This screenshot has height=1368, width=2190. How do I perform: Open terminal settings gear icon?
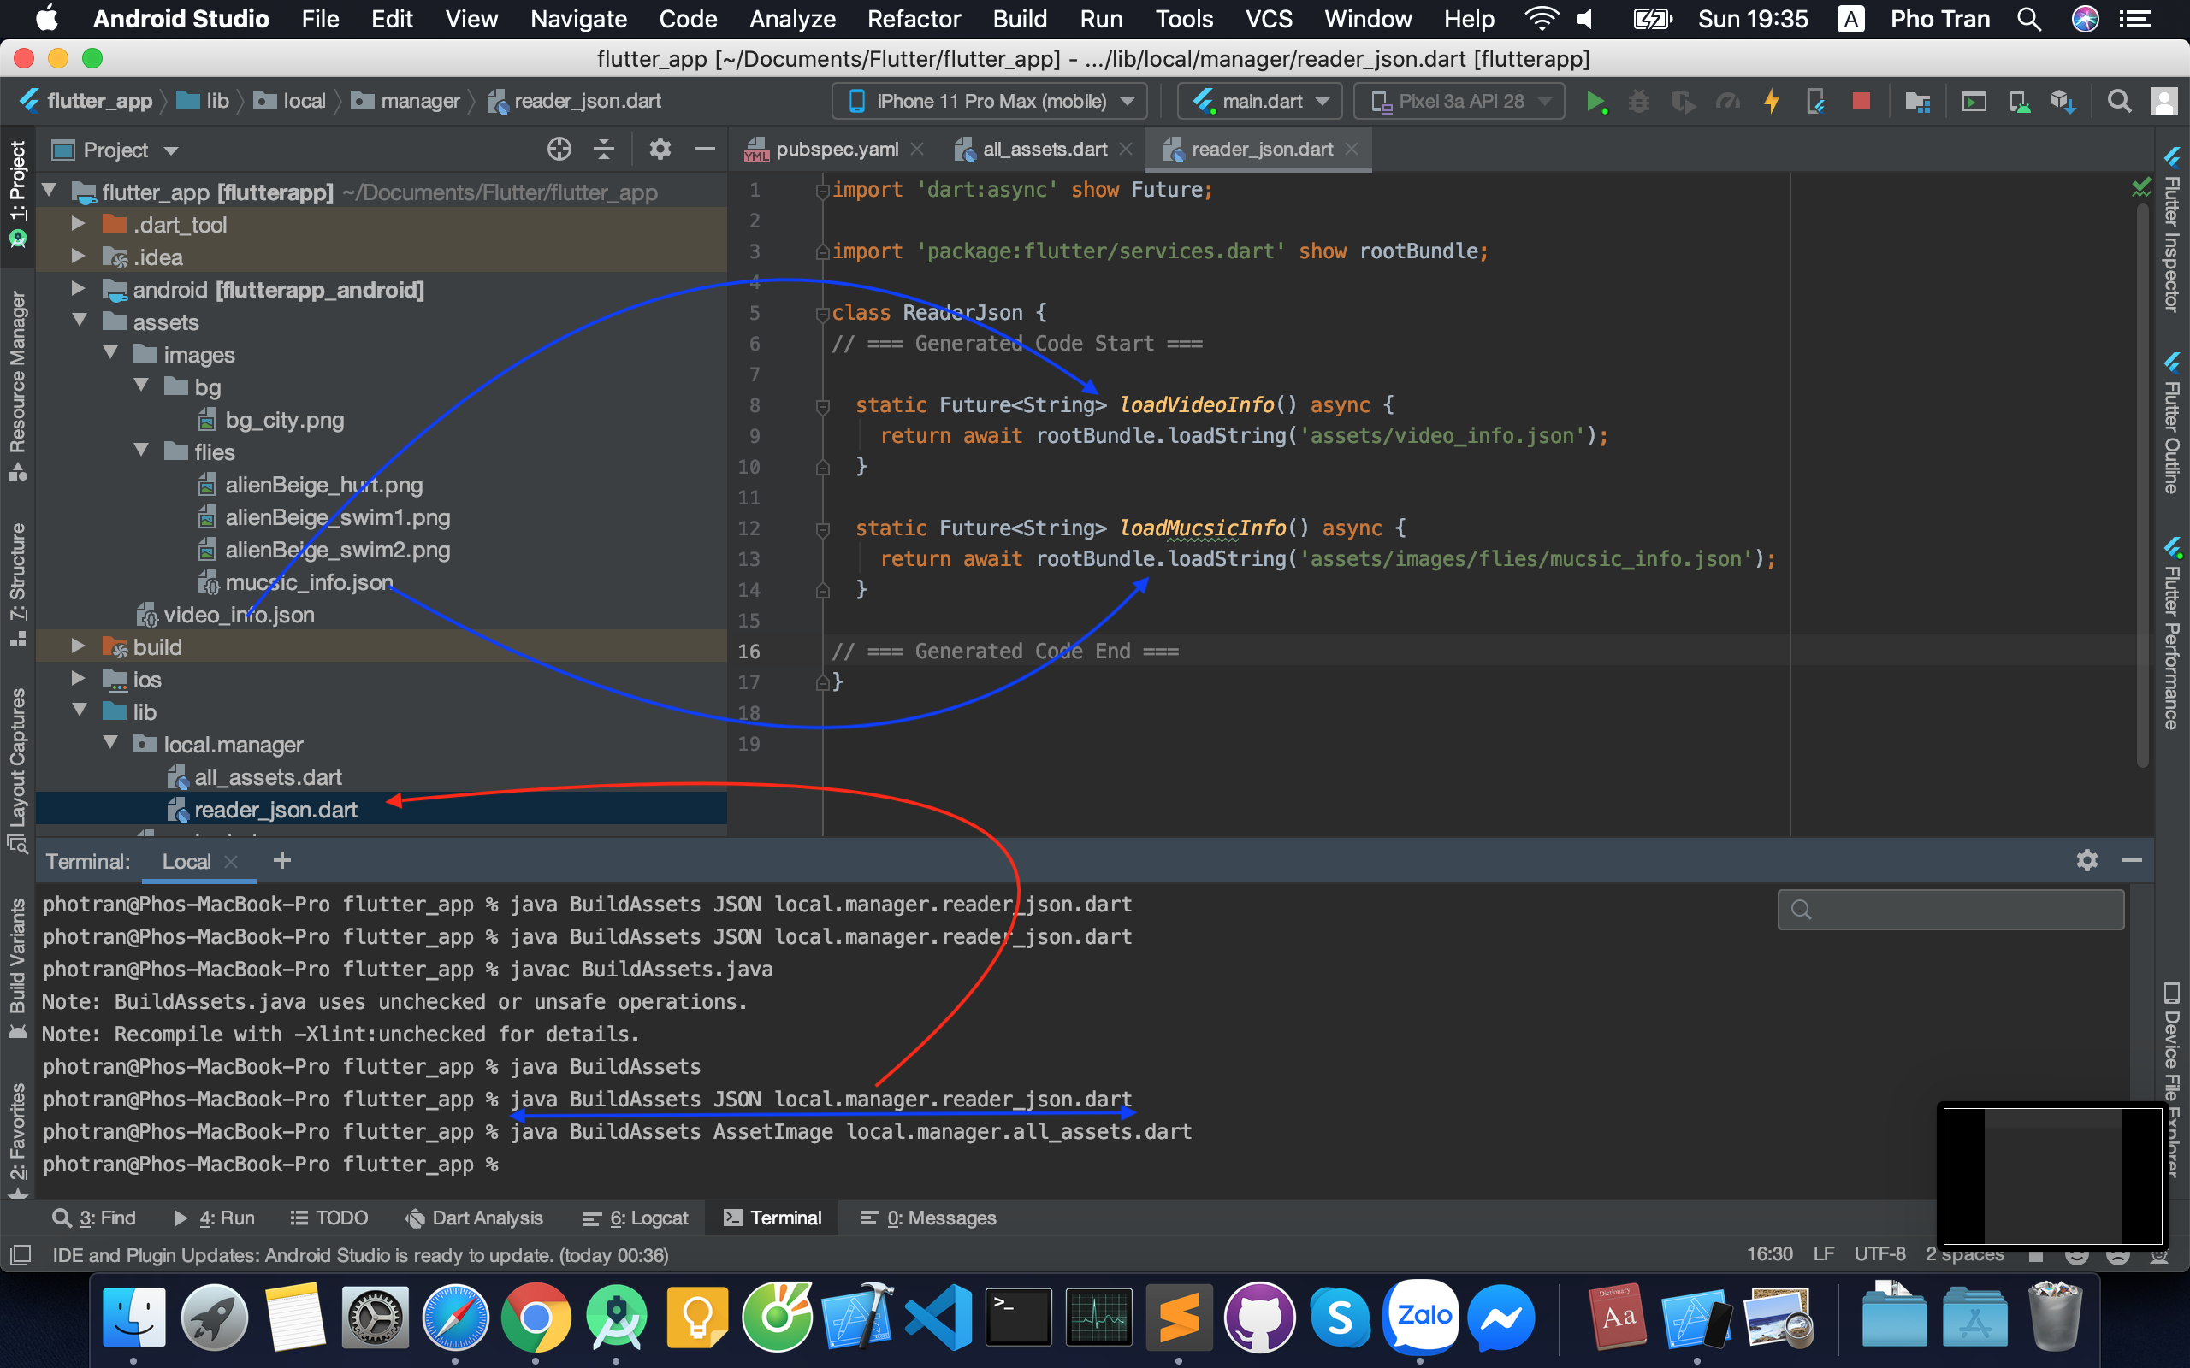pos(2086,860)
